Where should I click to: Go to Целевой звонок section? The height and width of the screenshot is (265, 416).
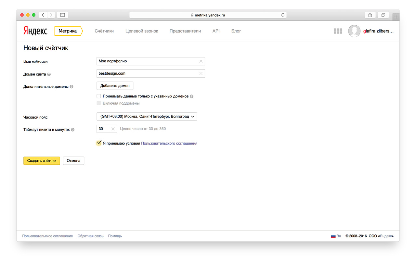142,31
